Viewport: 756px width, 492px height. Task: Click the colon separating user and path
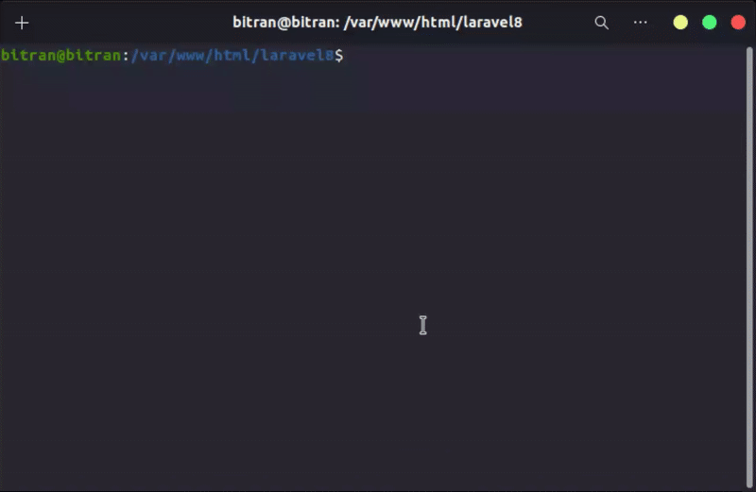click(126, 57)
